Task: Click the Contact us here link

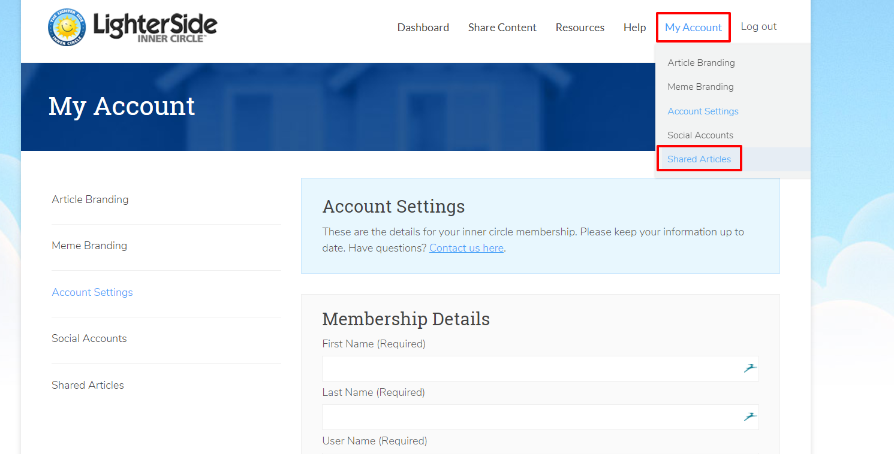Action: (x=466, y=248)
